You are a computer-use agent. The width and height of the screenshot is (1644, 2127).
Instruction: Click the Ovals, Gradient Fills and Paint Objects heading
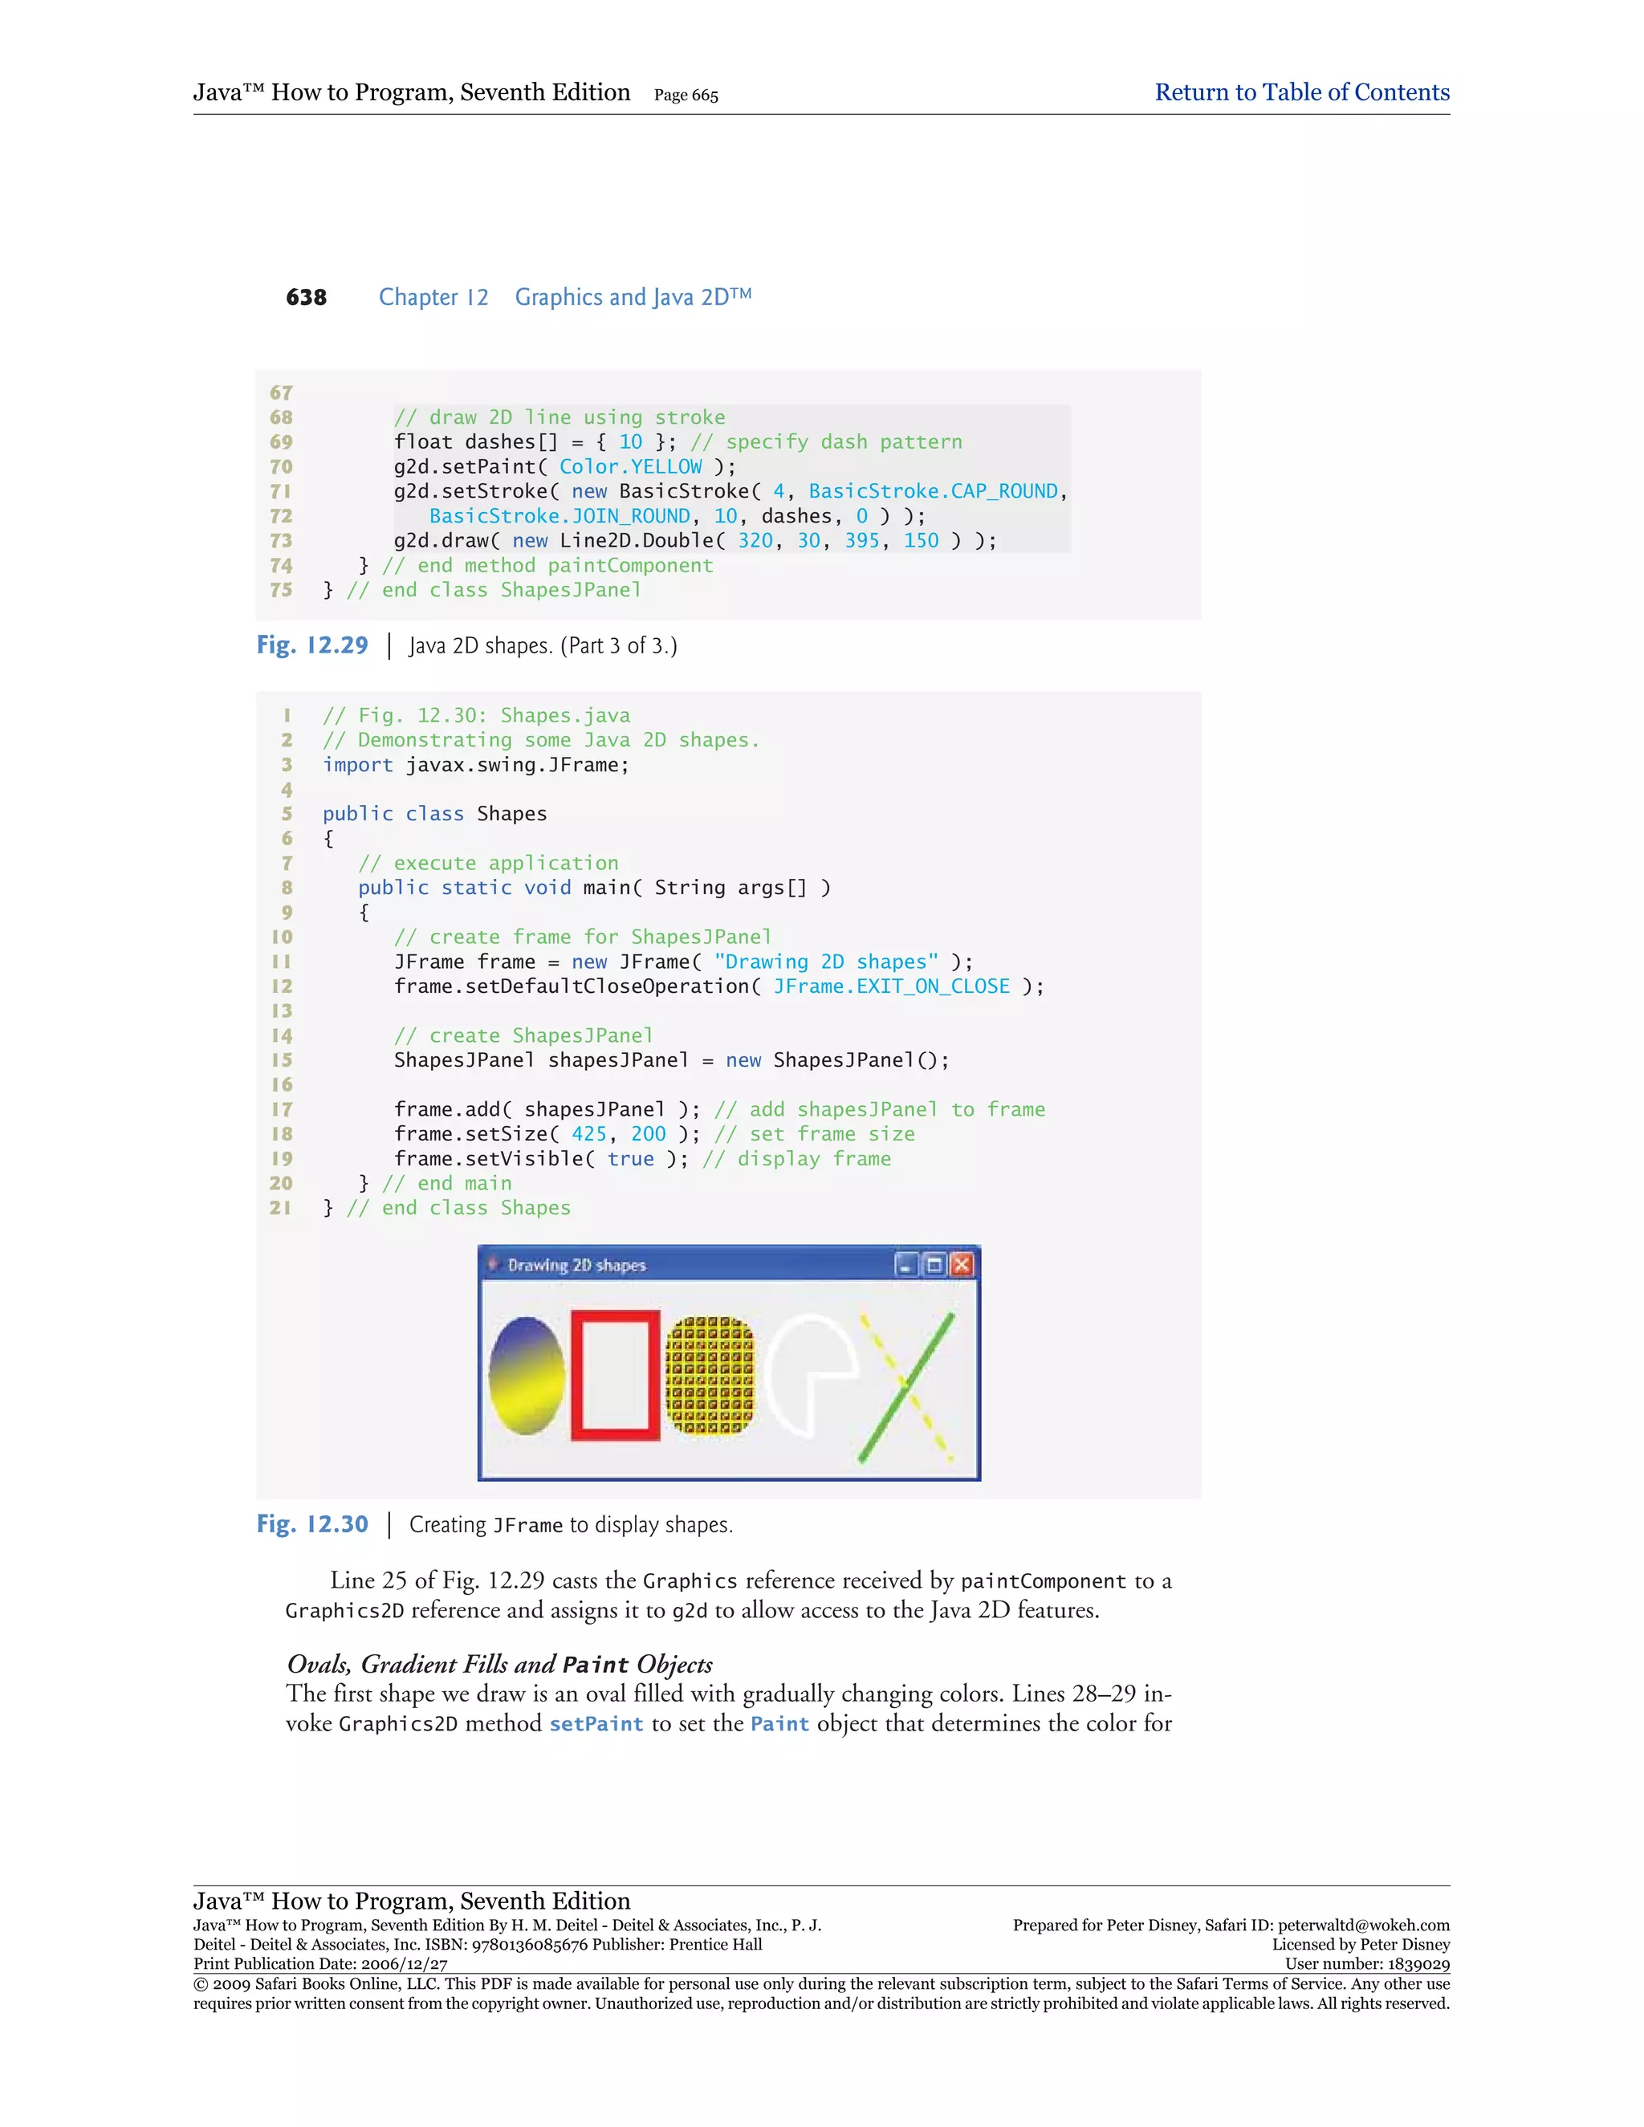[499, 1665]
